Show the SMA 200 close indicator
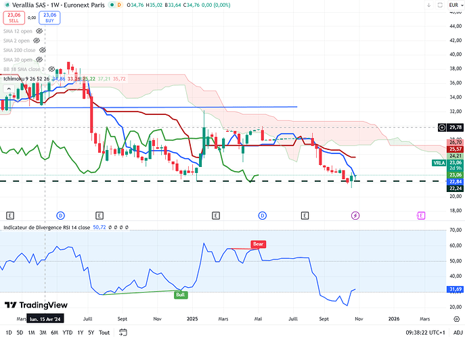The width and height of the screenshot is (465, 338). tap(43, 50)
